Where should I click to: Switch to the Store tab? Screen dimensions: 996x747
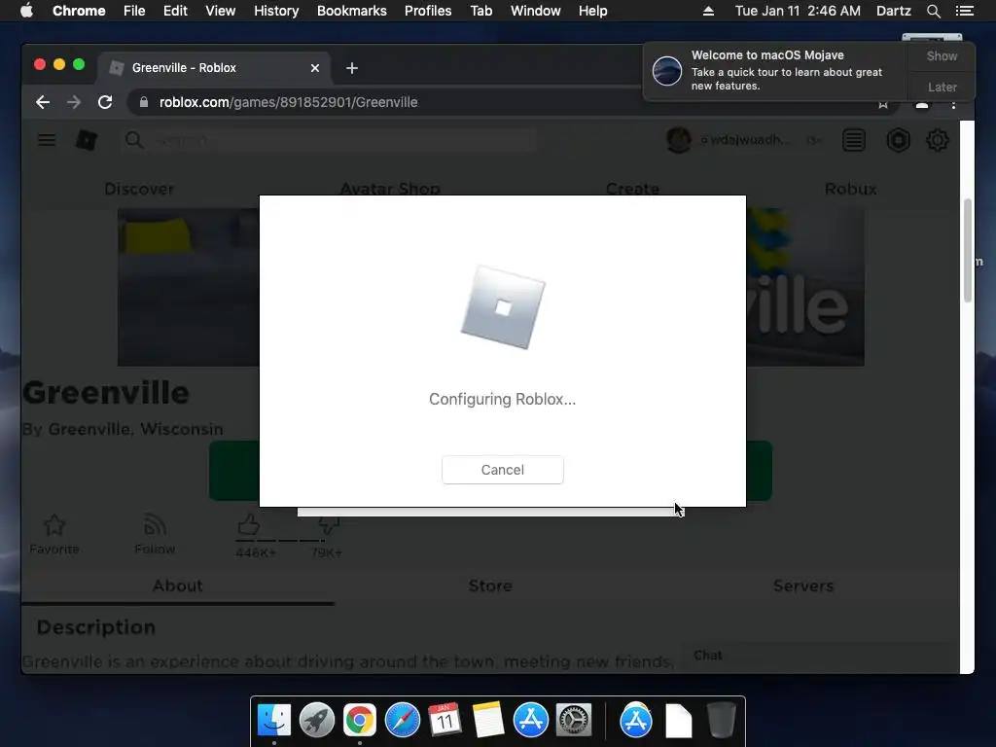(x=490, y=586)
